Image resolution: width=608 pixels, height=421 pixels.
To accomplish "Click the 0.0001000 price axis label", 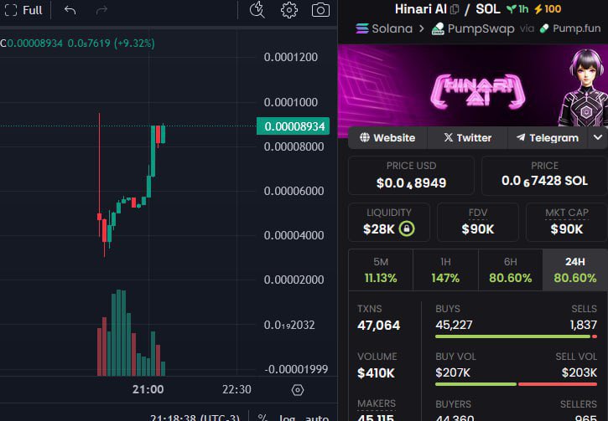I will pyautogui.click(x=291, y=102).
